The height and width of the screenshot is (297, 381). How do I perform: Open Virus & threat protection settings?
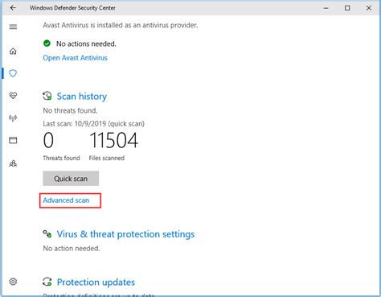tap(125, 234)
